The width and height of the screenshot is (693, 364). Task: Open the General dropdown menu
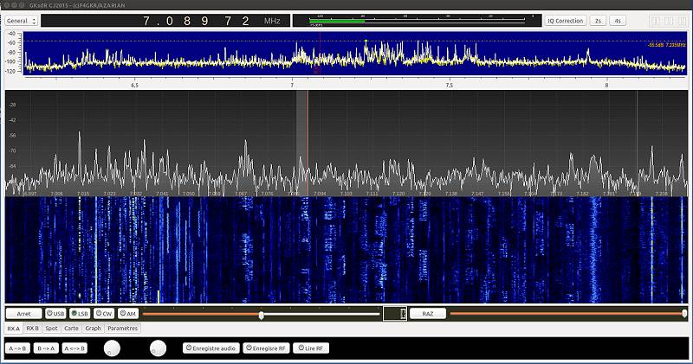22,20
